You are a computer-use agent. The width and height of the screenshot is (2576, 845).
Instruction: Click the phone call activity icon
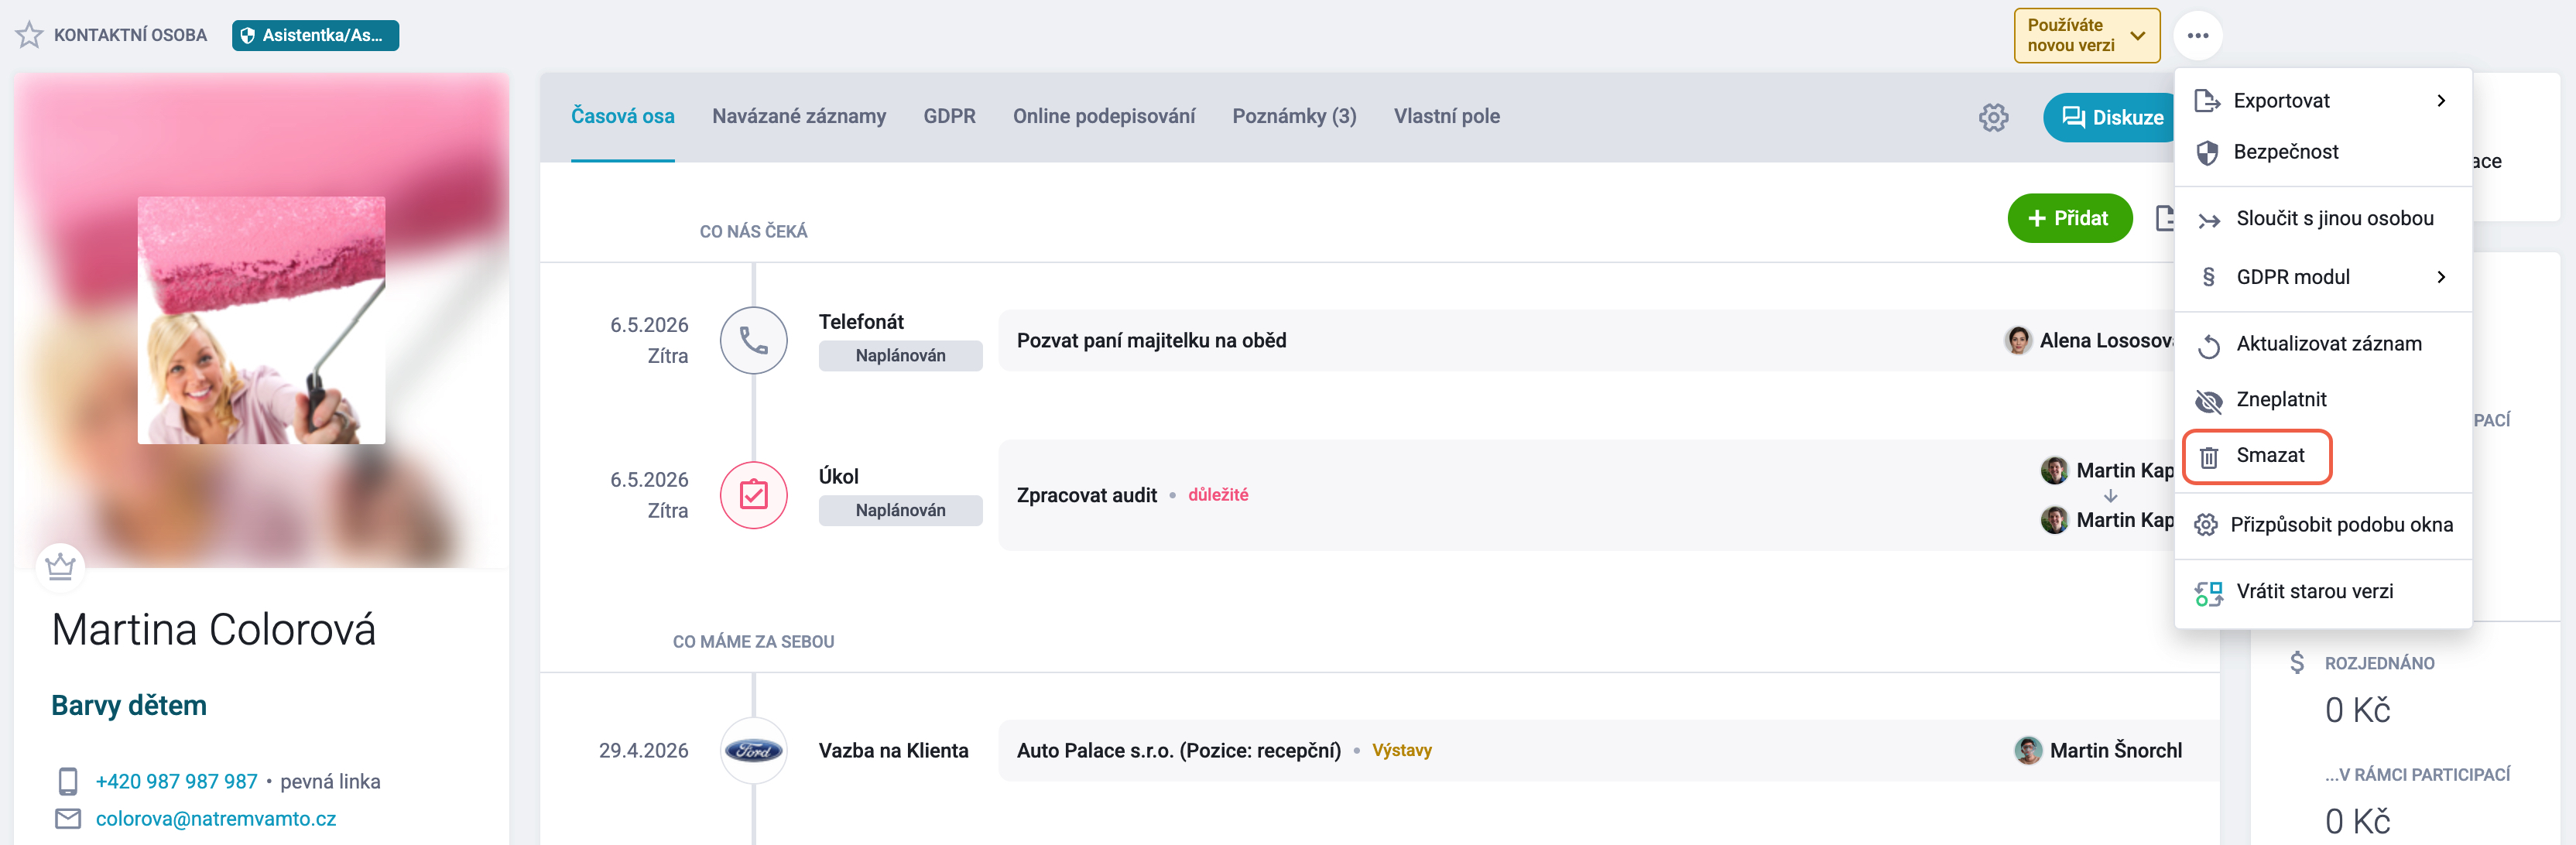pyautogui.click(x=753, y=340)
